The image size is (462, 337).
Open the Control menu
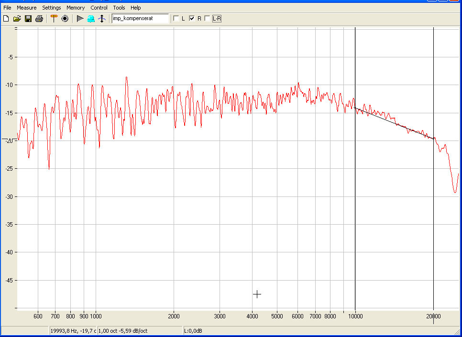click(x=99, y=8)
